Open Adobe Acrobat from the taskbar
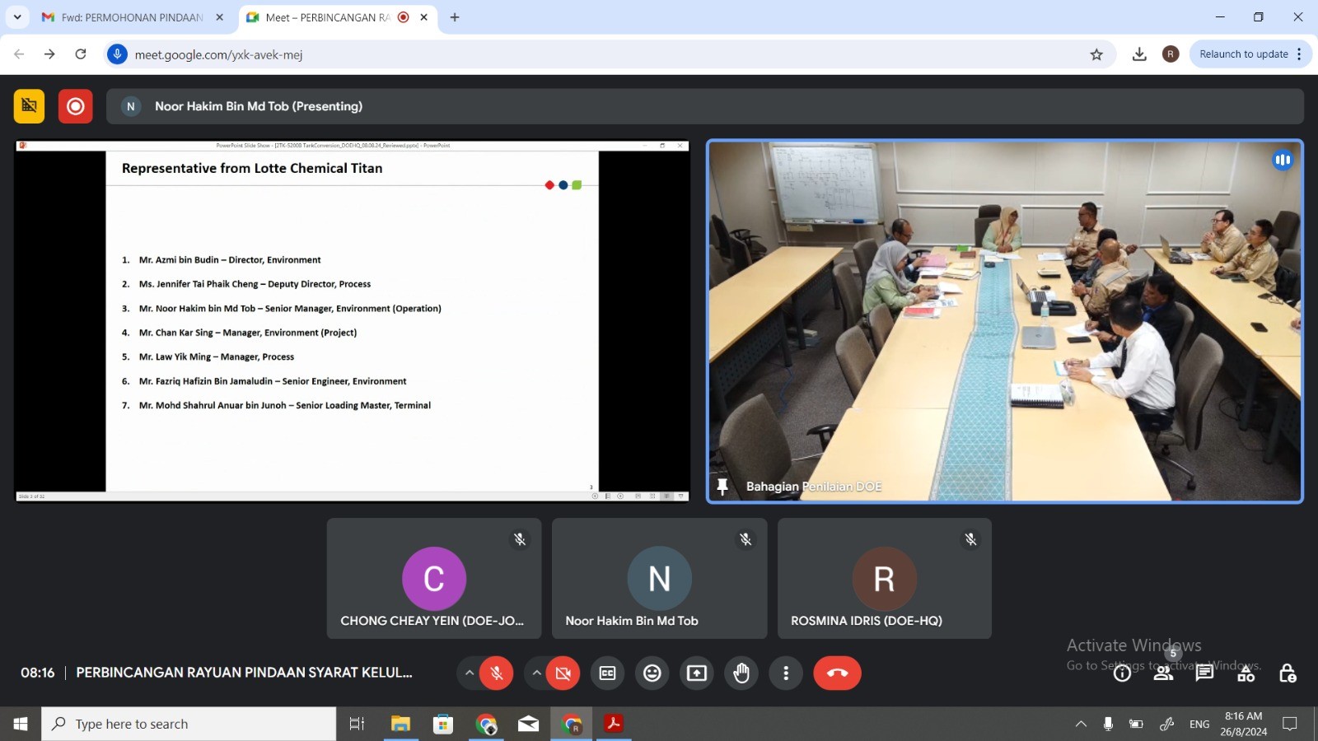 (614, 724)
